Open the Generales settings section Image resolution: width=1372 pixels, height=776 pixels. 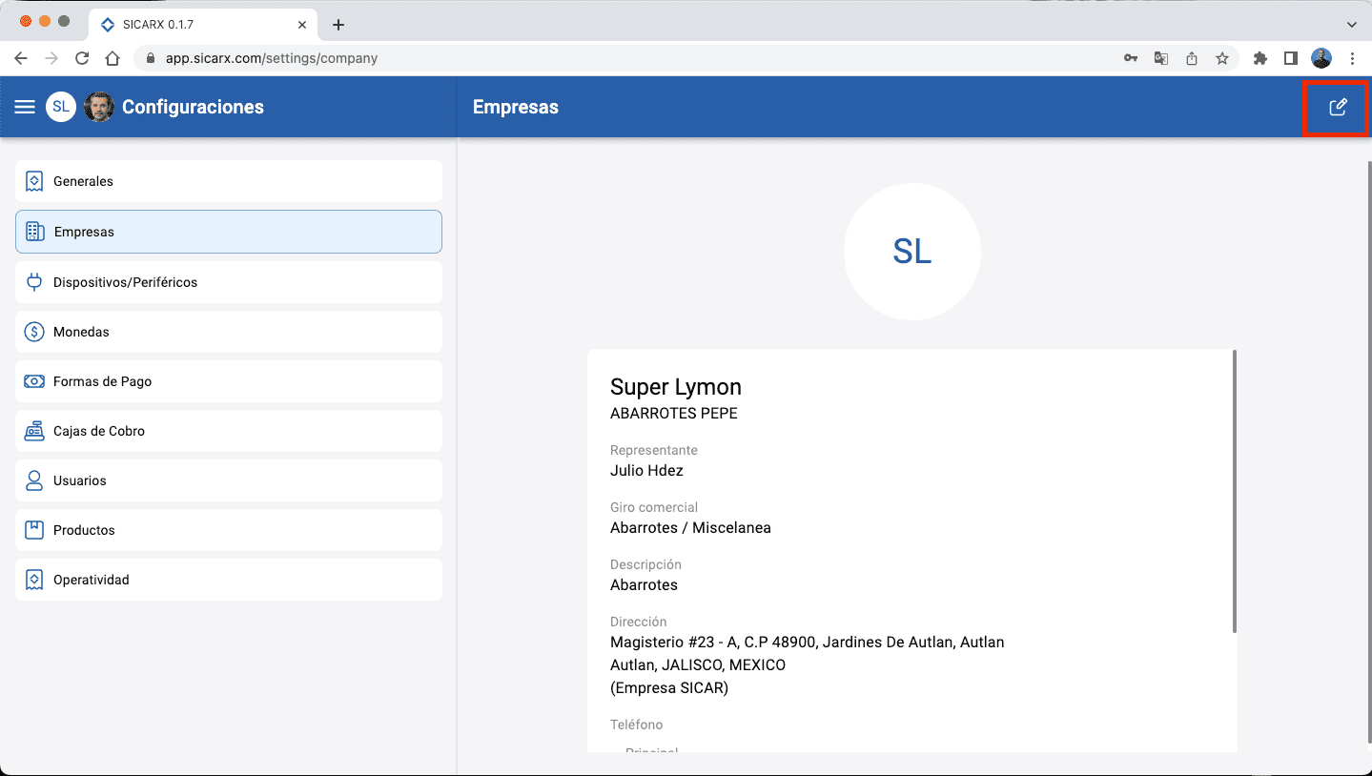point(229,181)
